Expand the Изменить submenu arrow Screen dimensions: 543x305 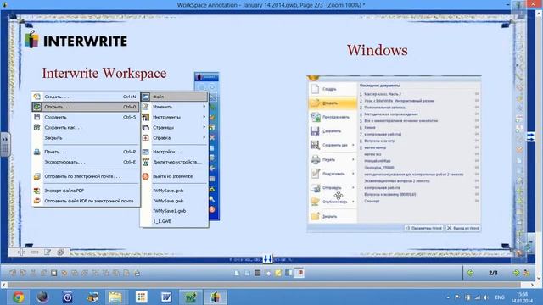(204, 107)
